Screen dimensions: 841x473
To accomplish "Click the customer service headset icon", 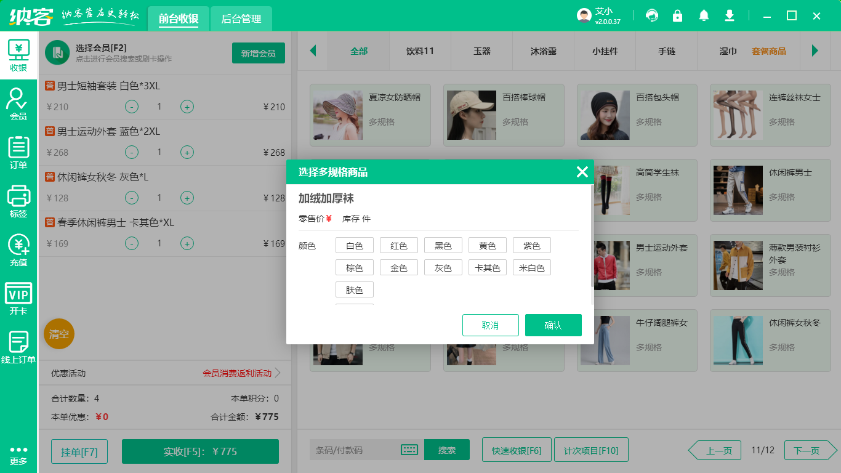I will (652, 15).
